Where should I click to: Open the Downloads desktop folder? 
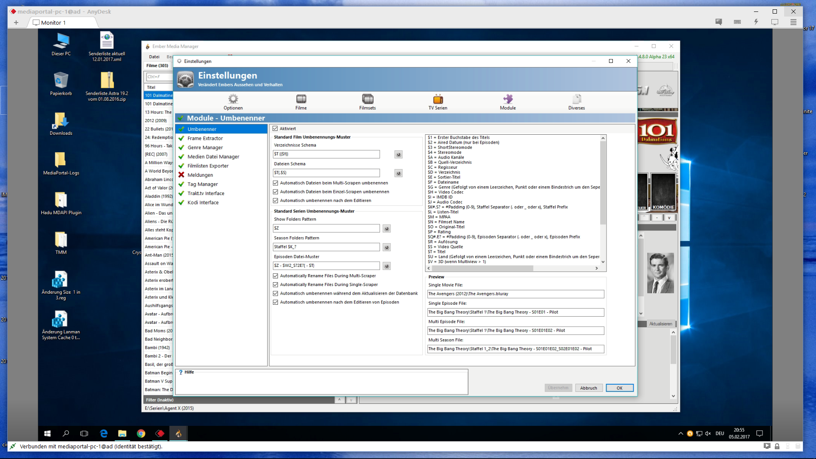click(x=61, y=124)
